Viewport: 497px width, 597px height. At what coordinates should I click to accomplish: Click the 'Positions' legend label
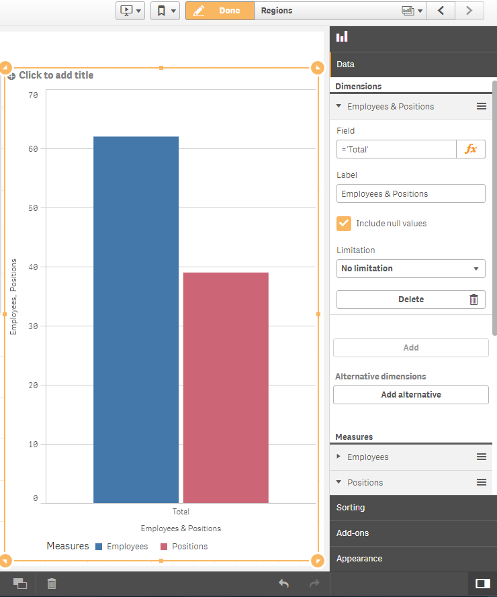(189, 547)
